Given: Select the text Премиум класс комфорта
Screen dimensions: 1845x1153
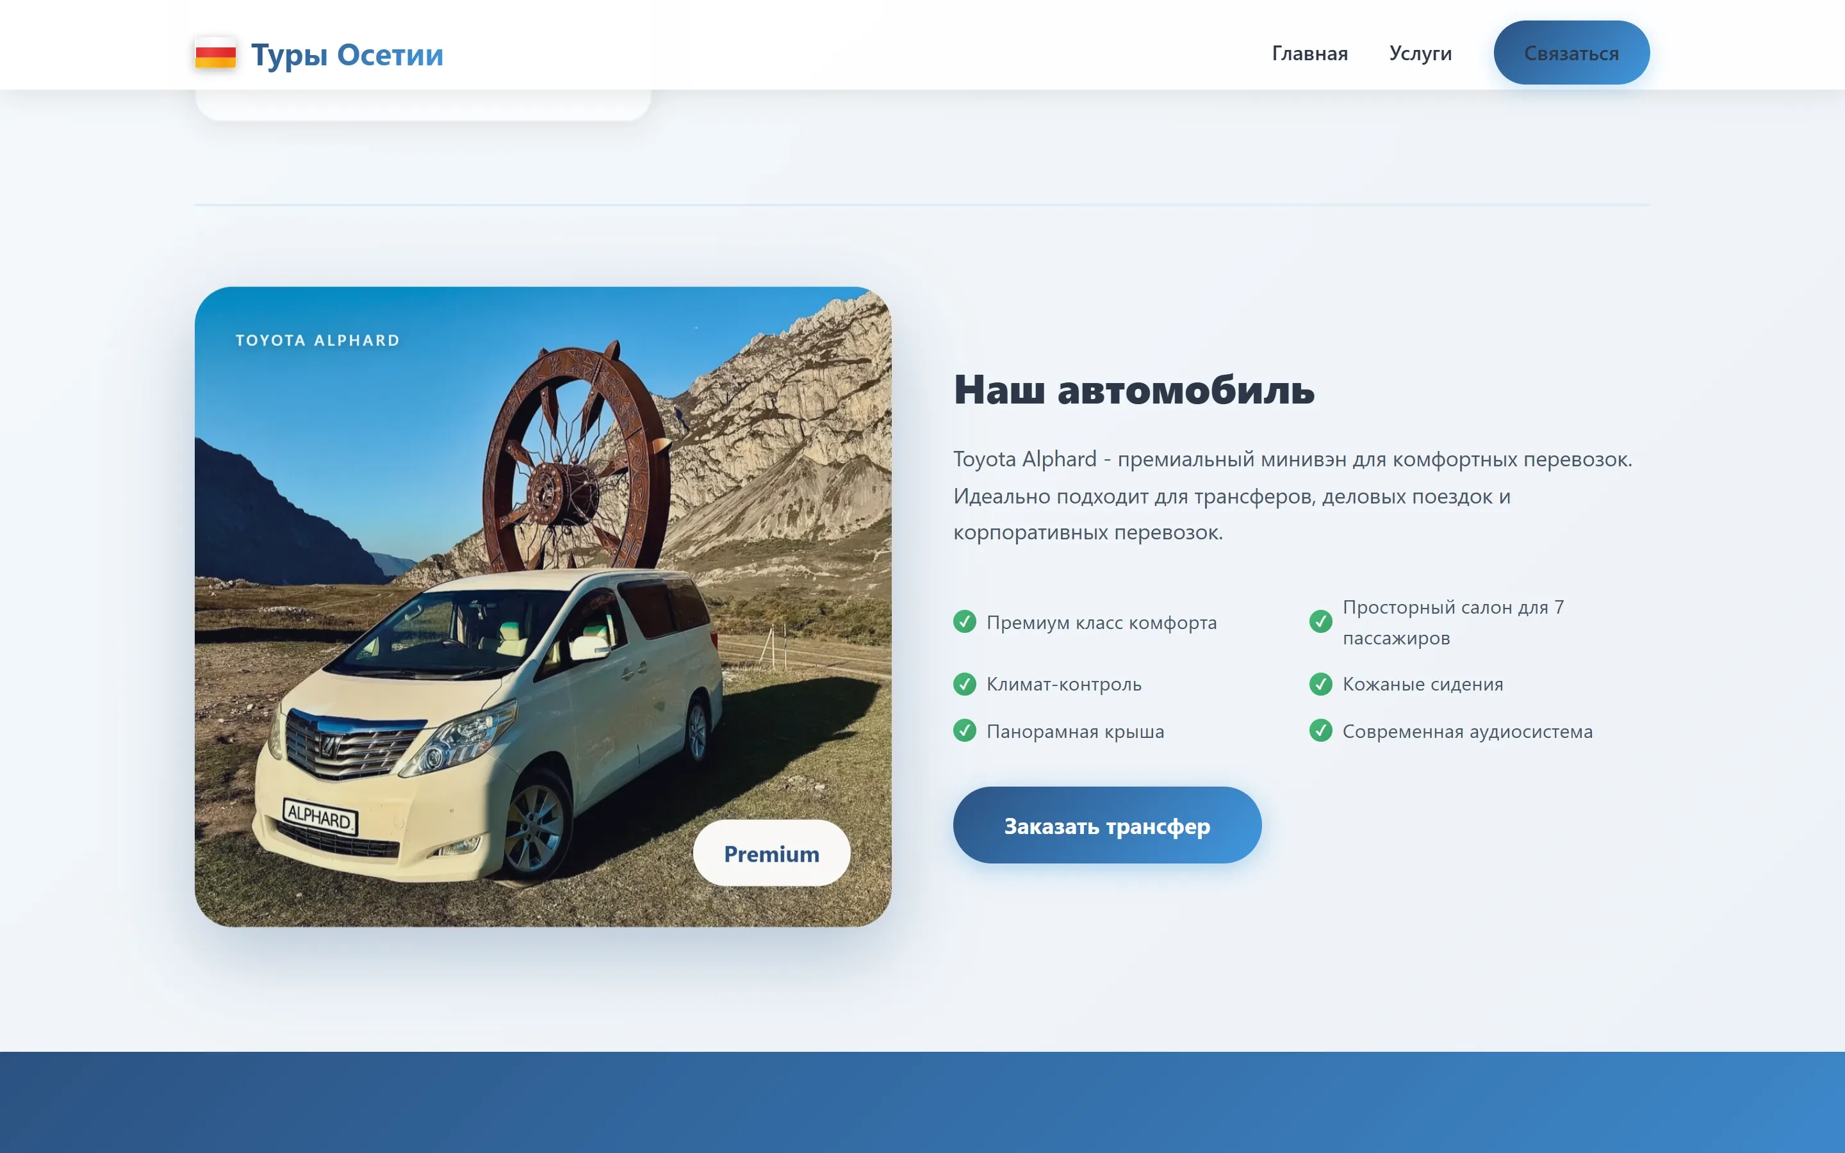Looking at the screenshot, I should [x=1101, y=622].
